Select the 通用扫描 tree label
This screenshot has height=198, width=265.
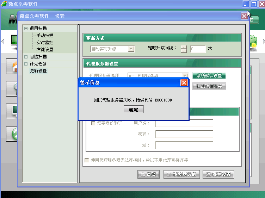(x=38, y=29)
